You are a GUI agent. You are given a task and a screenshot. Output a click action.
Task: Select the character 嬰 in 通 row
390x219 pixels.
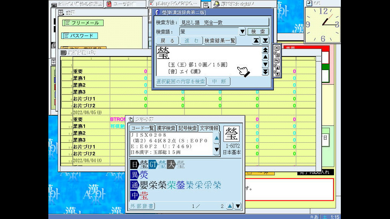[x=144, y=185]
